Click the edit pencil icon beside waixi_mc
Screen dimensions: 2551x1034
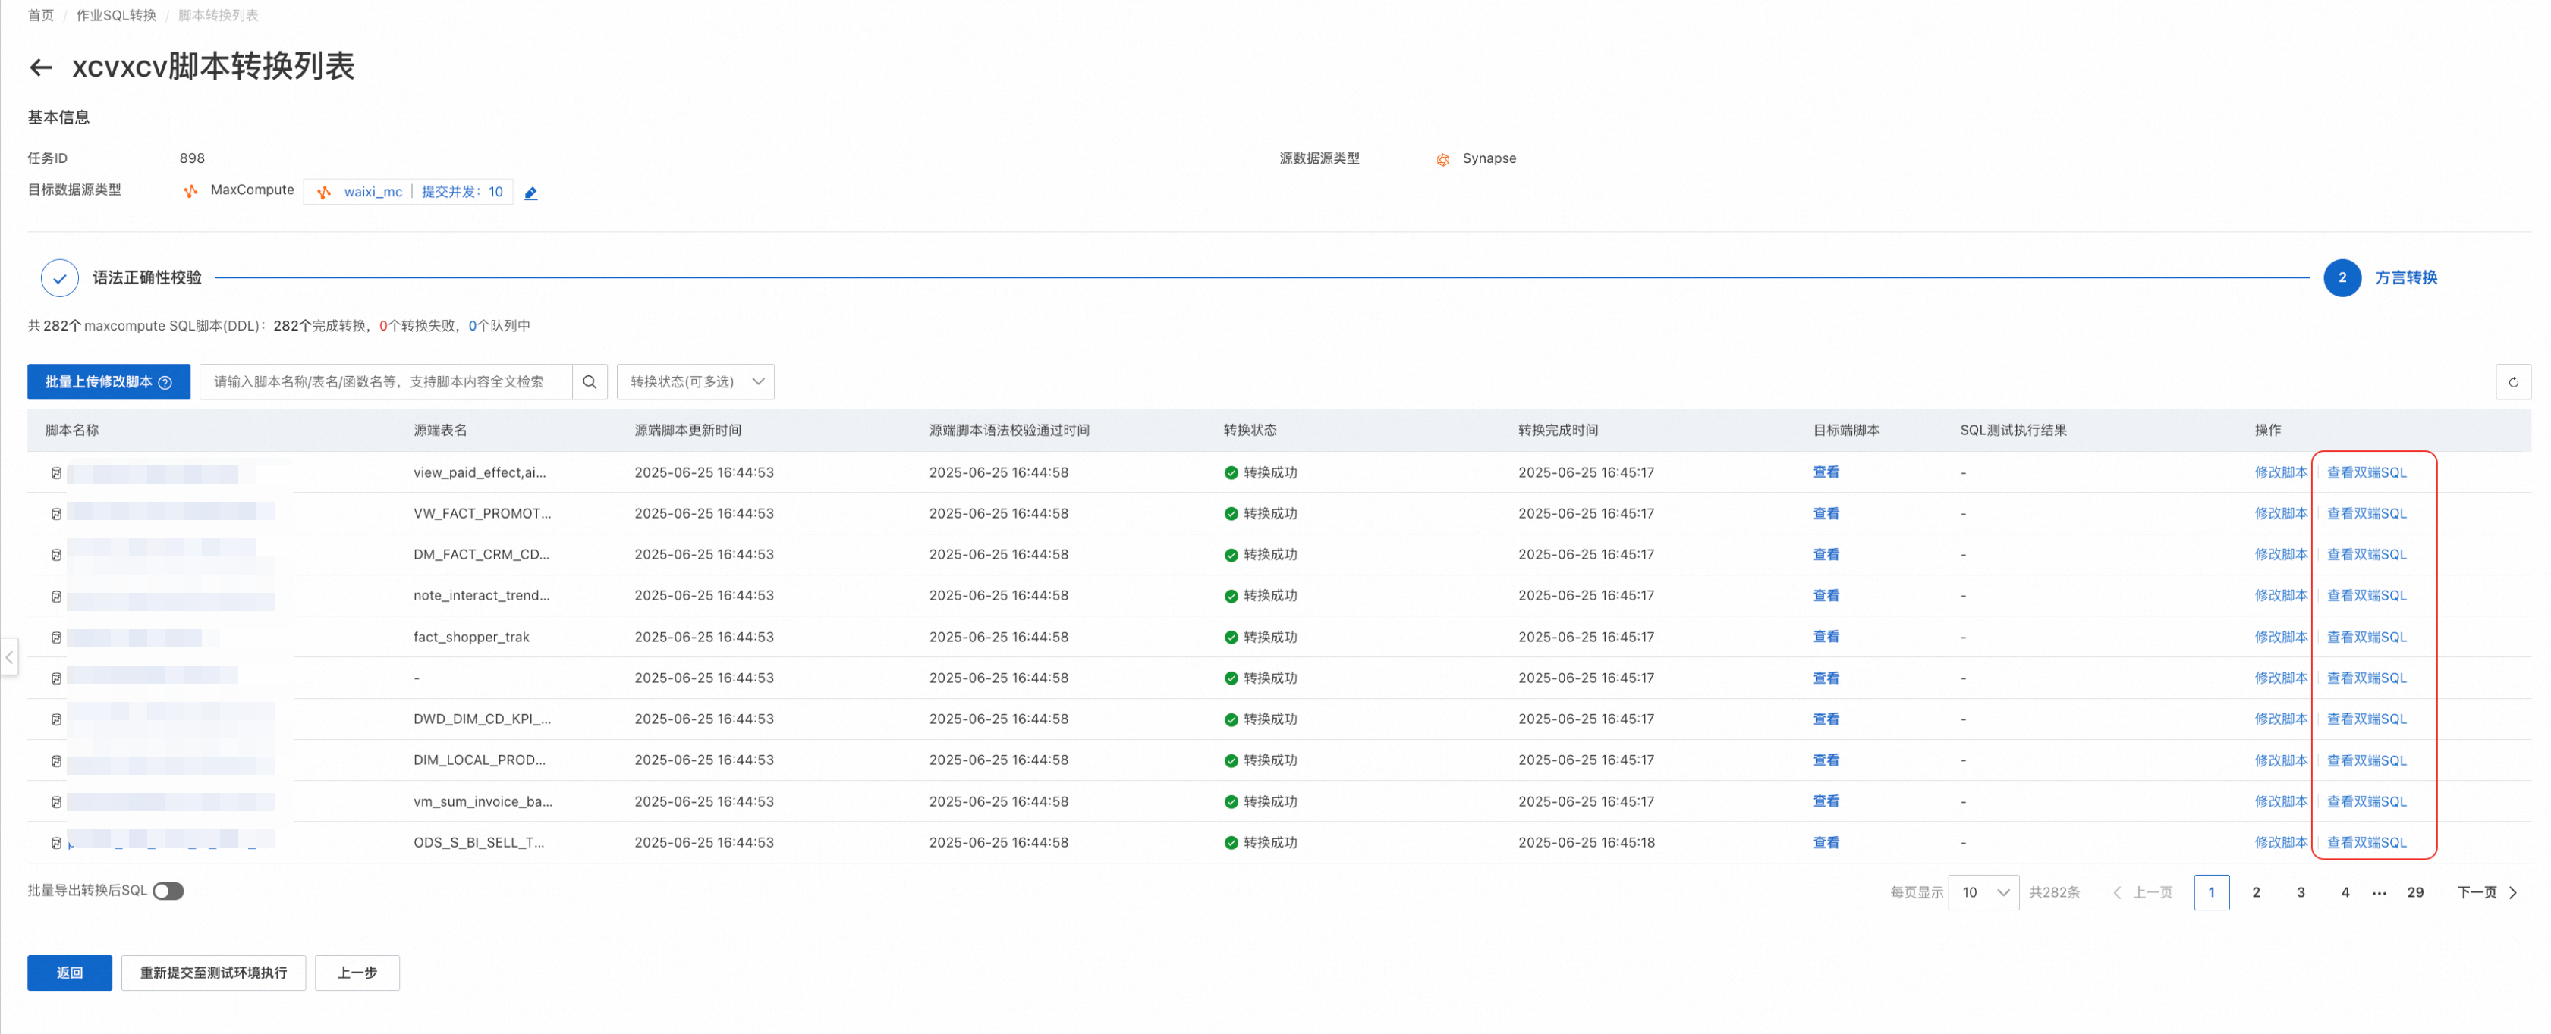(x=531, y=193)
